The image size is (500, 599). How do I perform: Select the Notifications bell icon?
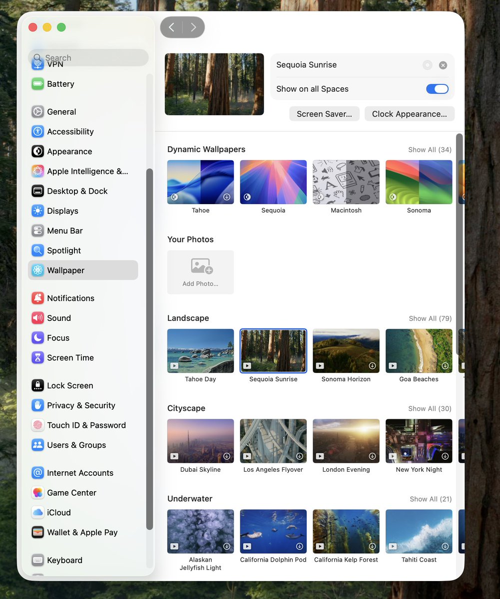38,299
